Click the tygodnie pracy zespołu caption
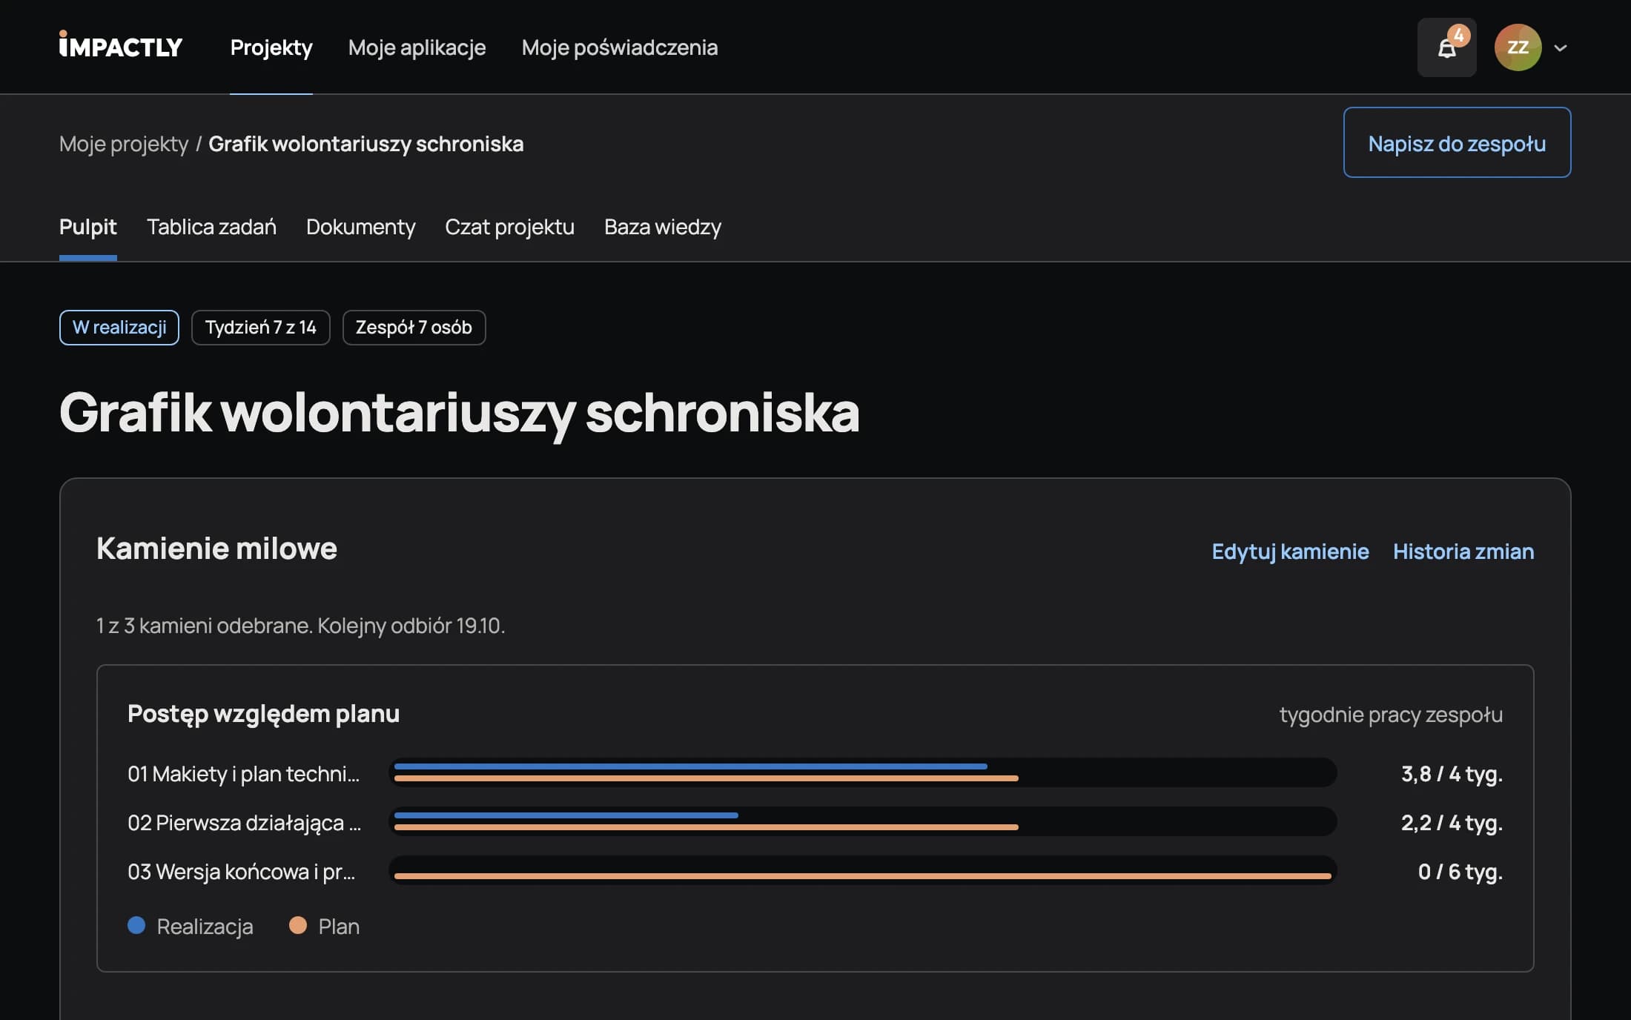 tap(1391, 715)
